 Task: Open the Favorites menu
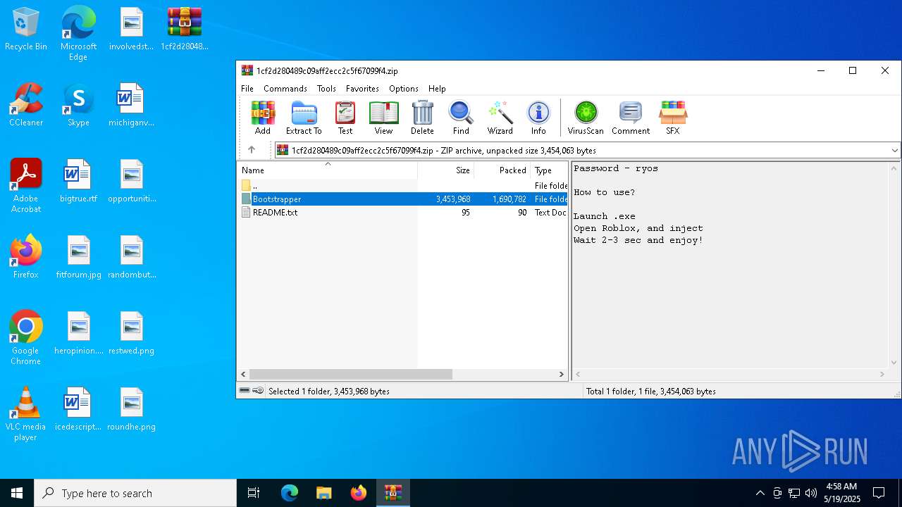pyautogui.click(x=362, y=89)
